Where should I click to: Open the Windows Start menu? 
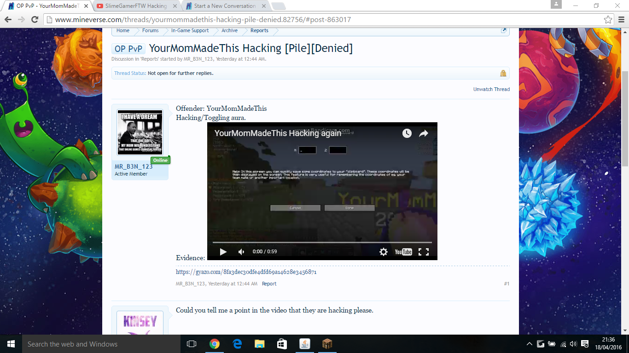(x=11, y=344)
